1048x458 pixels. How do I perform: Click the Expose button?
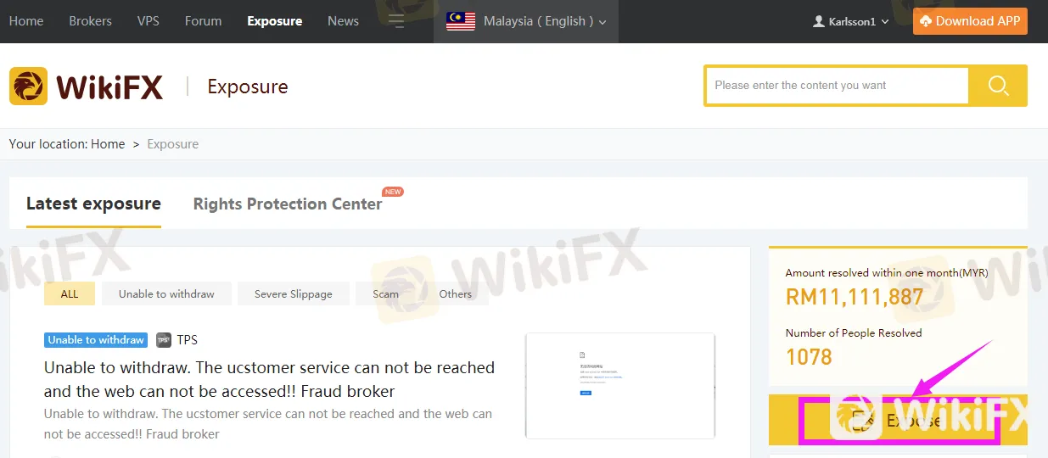click(898, 420)
